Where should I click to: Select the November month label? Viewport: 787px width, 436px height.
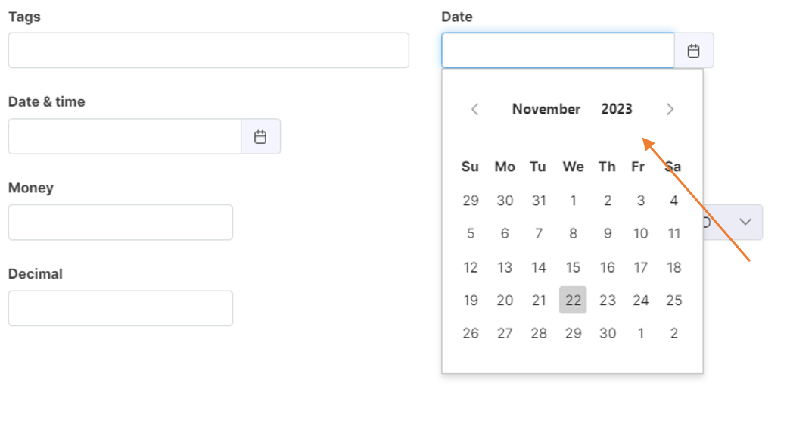(x=546, y=109)
